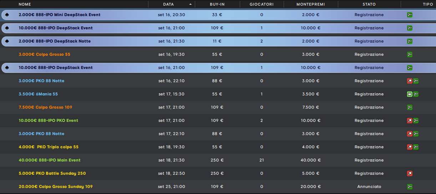Click the green 2nd icon for DeepStack Notte
This screenshot has height=194, width=436.
tap(410, 41)
